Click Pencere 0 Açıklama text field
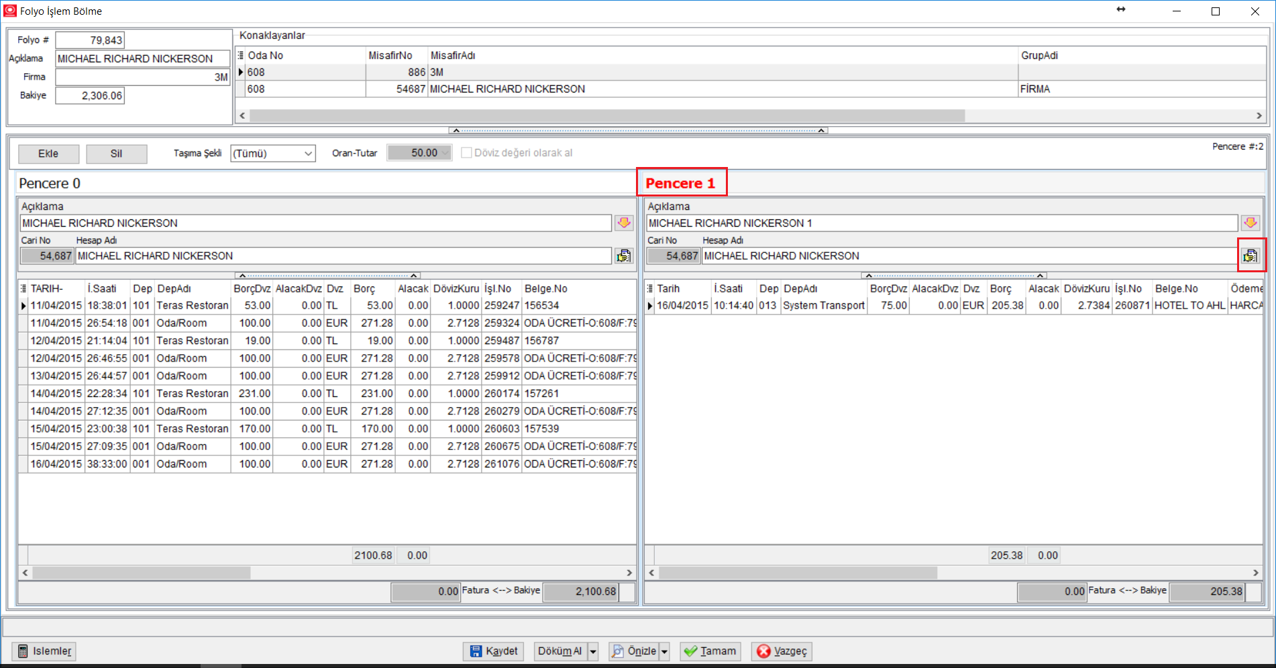 316,223
